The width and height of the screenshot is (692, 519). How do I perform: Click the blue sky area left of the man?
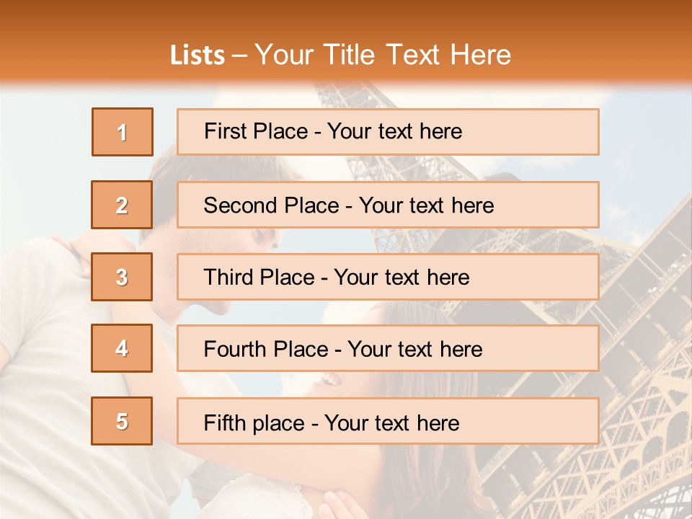44,177
